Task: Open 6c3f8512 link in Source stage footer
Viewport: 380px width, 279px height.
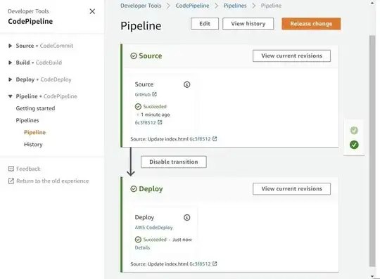Action: [200, 139]
